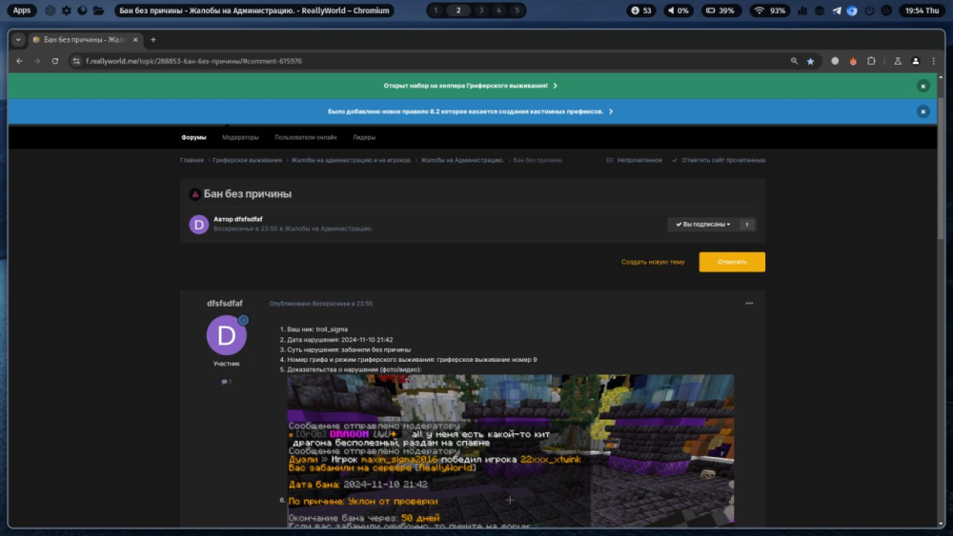Open the Apps launcher in the top panel
The height and width of the screenshot is (536, 953).
pos(22,10)
